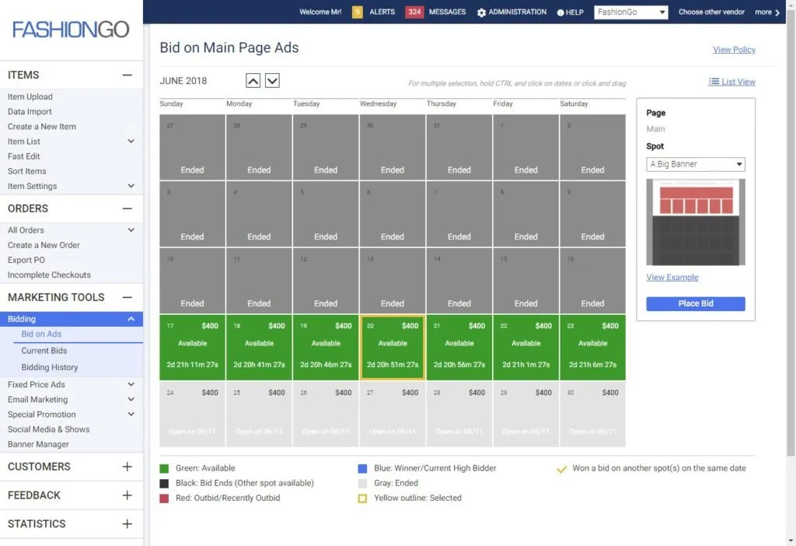
Task: Open Incomplete Checkouts
Action: pos(49,275)
